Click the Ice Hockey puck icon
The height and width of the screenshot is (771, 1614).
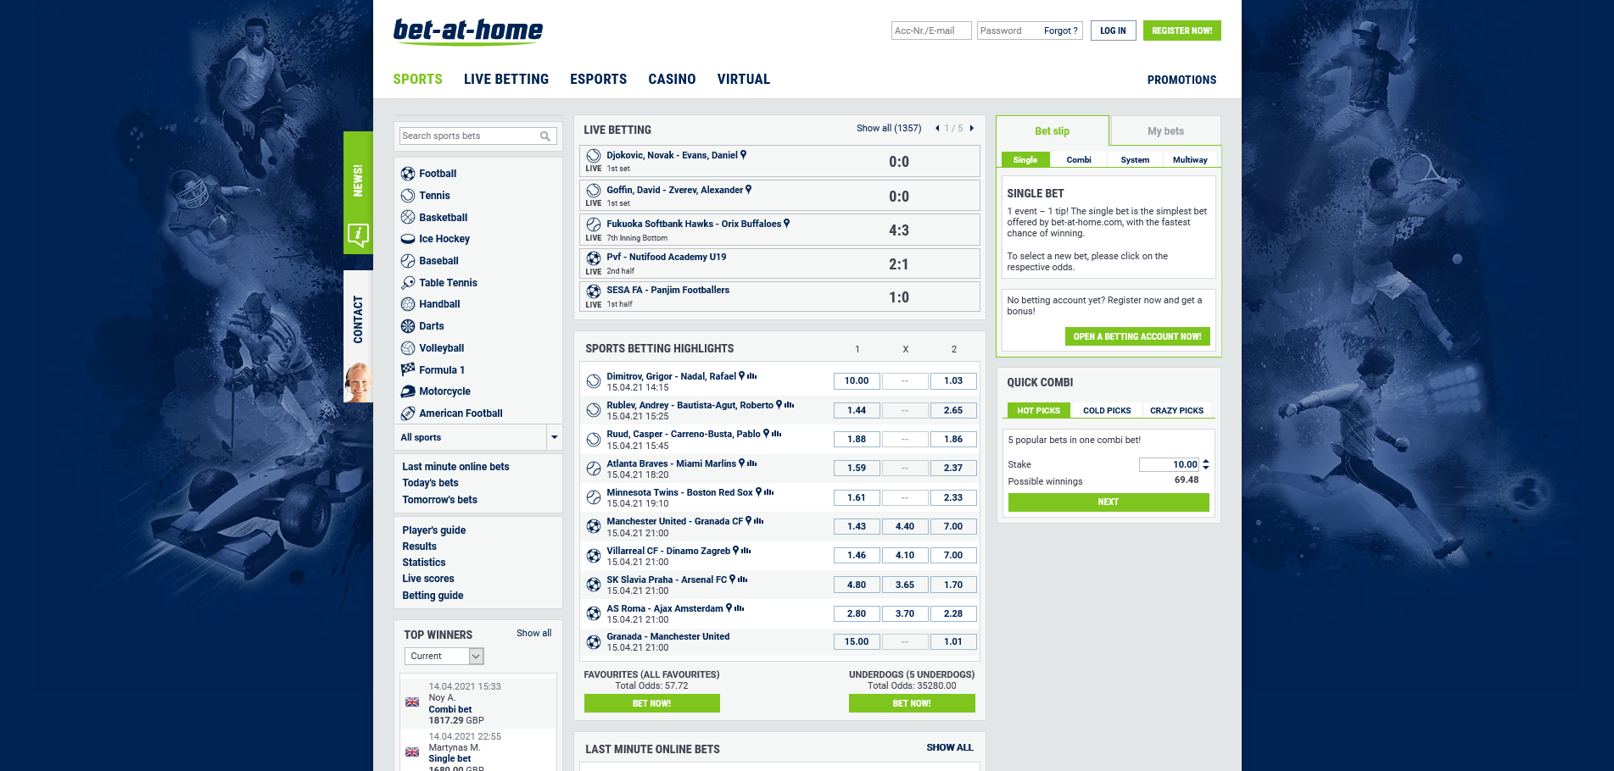click(408, 239)
